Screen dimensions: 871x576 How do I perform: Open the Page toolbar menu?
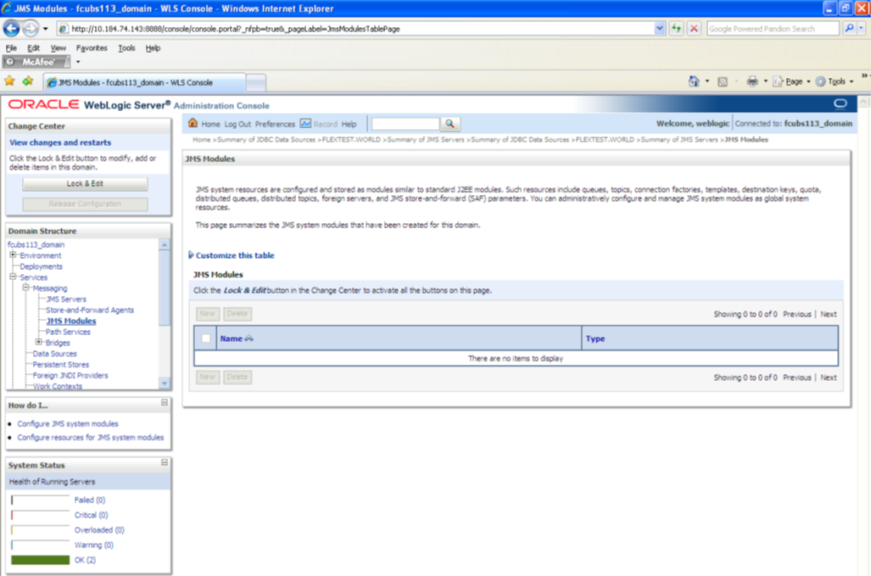point(791,81)
